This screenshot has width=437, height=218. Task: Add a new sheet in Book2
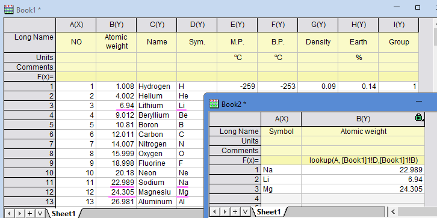(x=235, y=211)
